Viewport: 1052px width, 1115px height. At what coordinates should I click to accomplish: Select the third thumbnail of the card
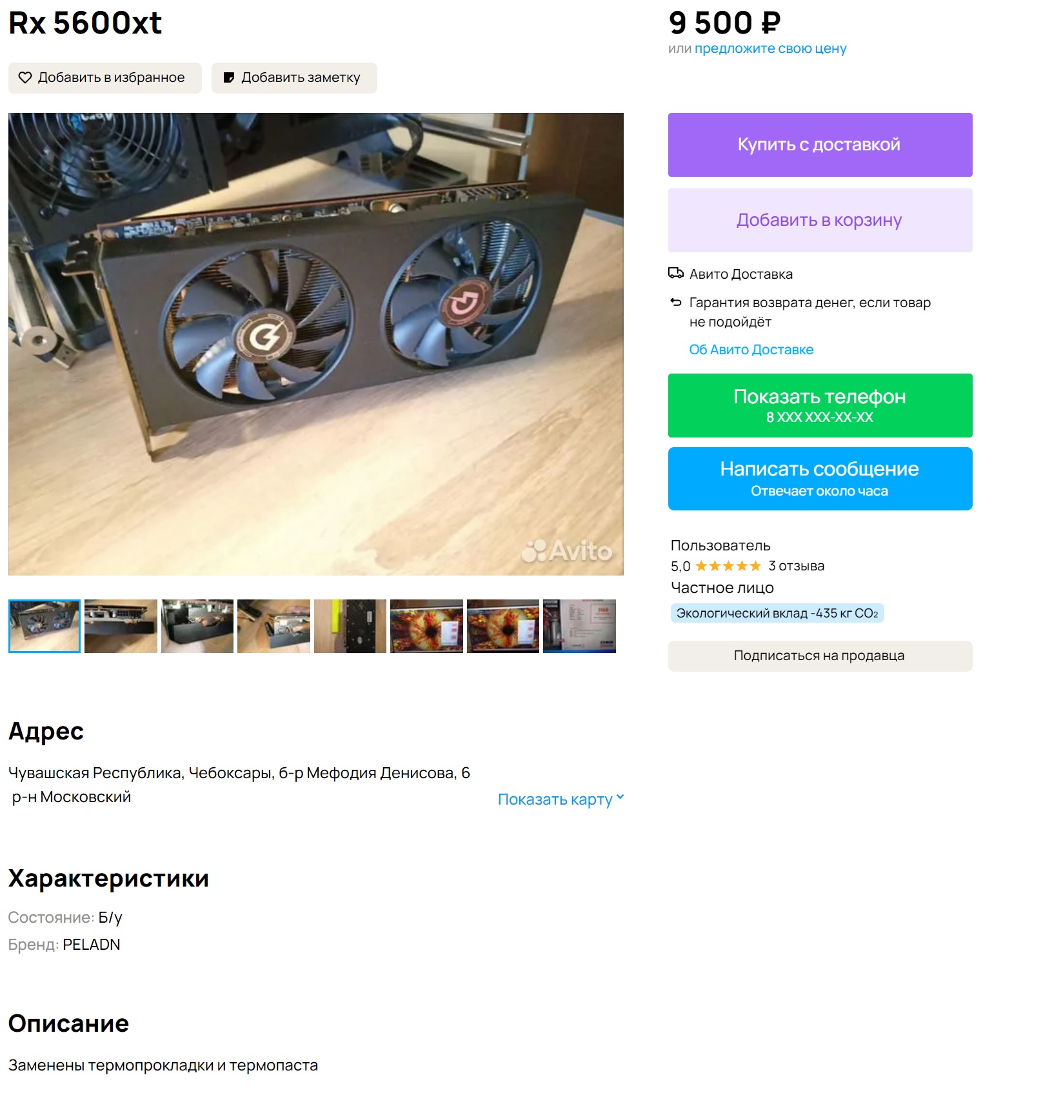(197, 626)
